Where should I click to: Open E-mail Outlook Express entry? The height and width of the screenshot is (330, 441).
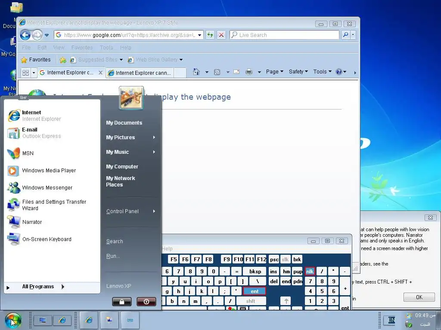52,133
